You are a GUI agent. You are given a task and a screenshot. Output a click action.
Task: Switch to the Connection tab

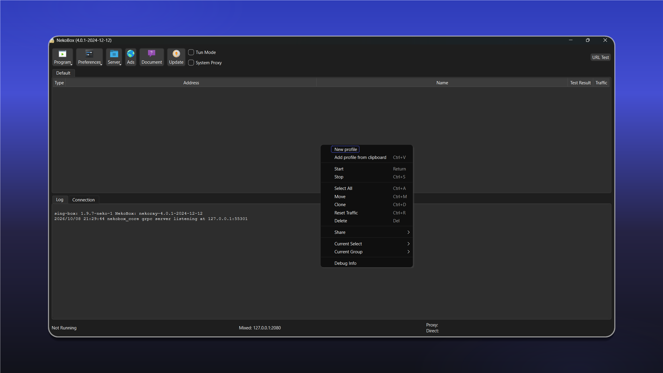tap(84, 200)
